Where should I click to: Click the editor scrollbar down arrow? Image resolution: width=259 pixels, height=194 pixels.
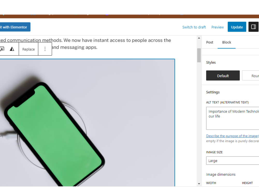click(199, 184)
